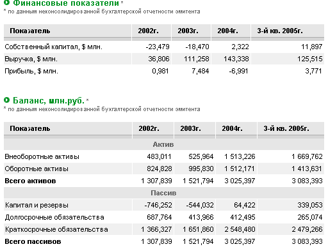The image size is (328, 249).
Task: Click the green arrow icon beside Финансовые показатели
Action: [x=7, y=3]
